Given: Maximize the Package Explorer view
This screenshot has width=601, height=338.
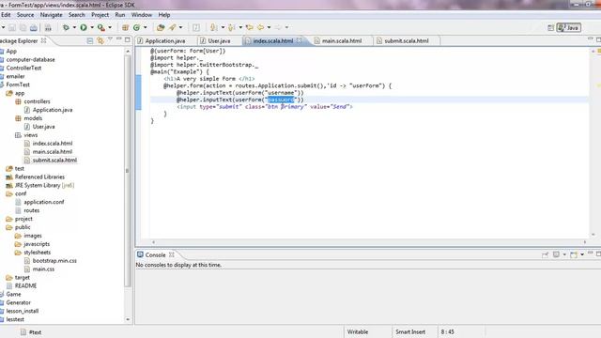Looking at the screenshot, I should (x=128, y=39).
